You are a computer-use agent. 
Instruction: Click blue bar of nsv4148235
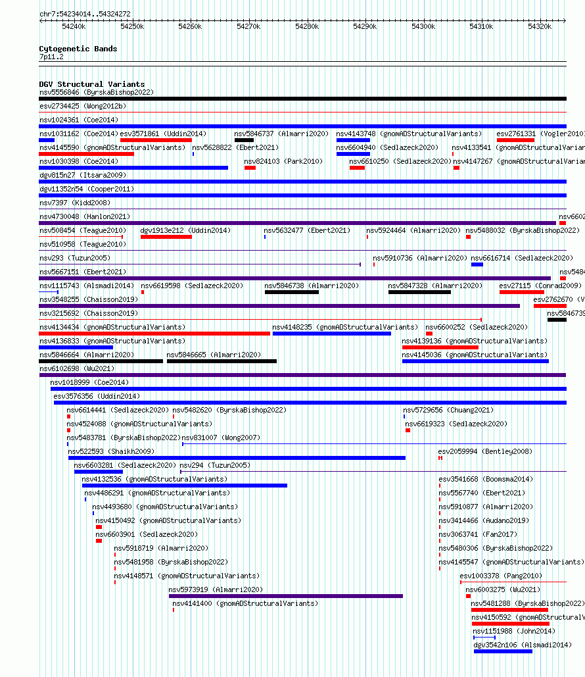[332, 334]
